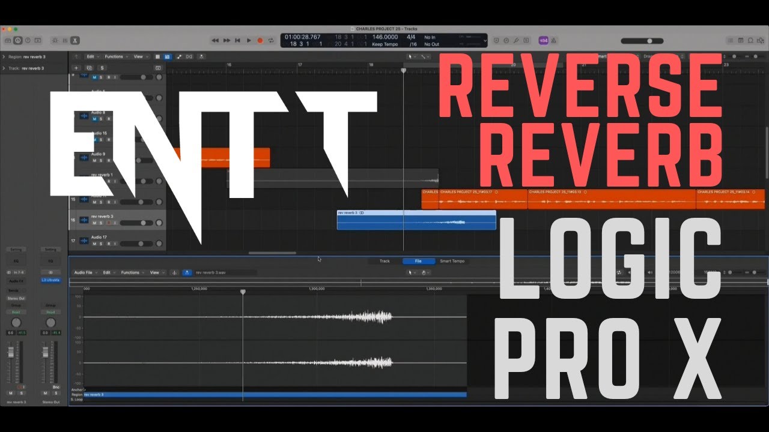Open the File editor Functions menu
Image resolution: width=769 pixels, height=432 pixels.
[132, 272]
